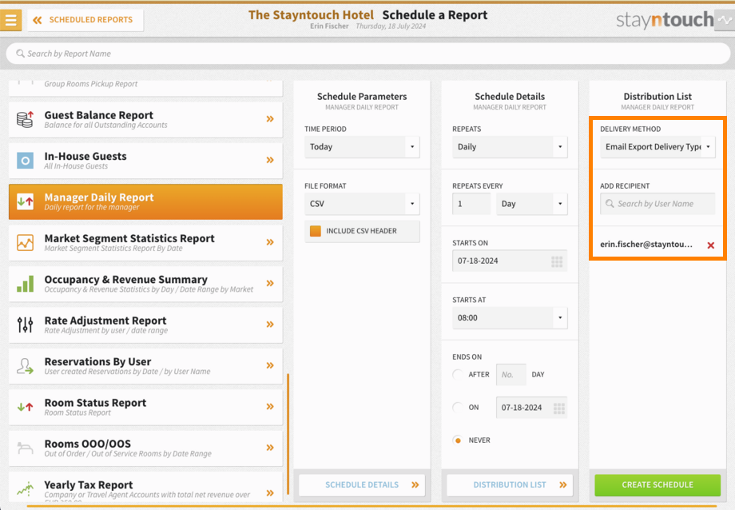Screen dimensions: 735x510
Task: Open Yearly Tax Report arrow
Action: (270, 492)
